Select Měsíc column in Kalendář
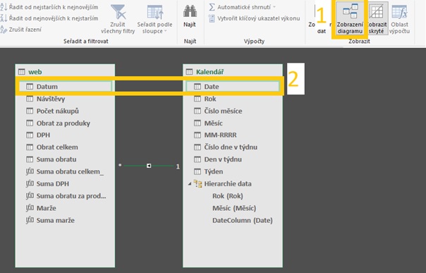This screenshot has width=426, height=273. [x=233, y=123]
